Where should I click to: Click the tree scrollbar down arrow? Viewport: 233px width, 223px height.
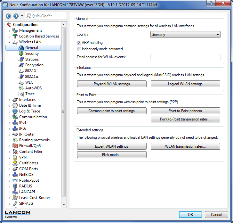point(64,204)
